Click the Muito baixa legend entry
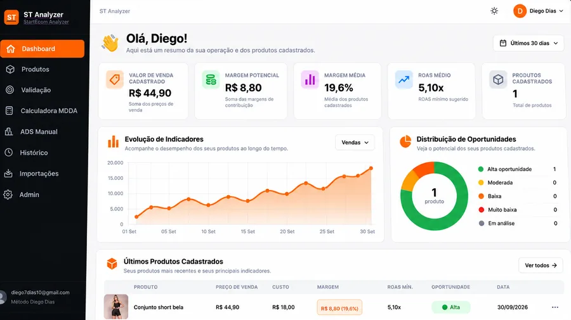 (517, 210)
